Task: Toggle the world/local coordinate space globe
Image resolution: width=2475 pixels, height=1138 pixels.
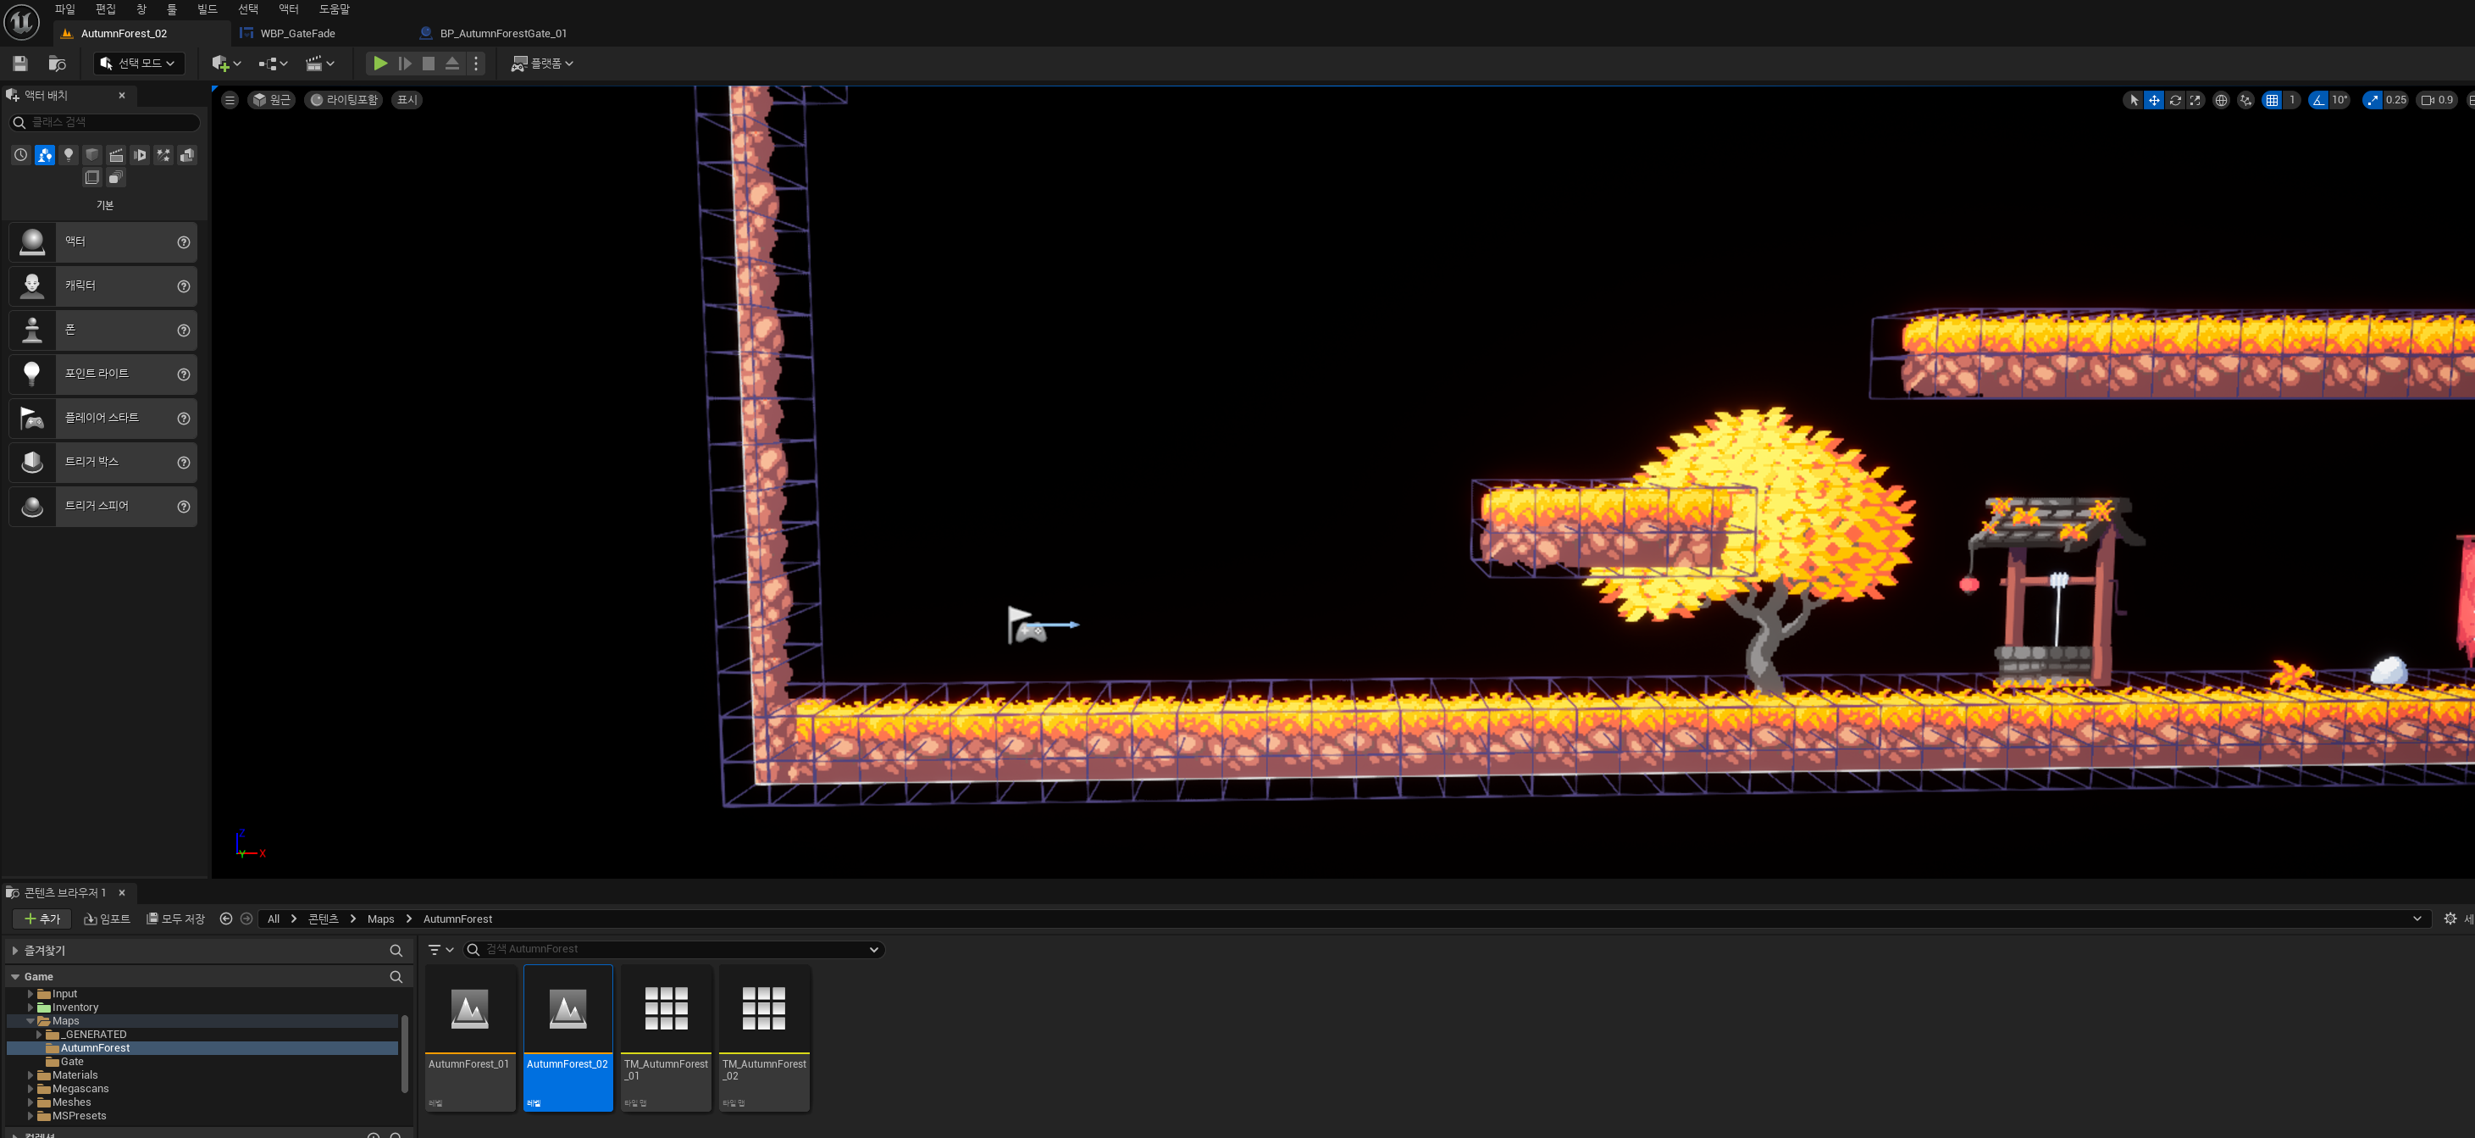Action: click(2222, 100)
